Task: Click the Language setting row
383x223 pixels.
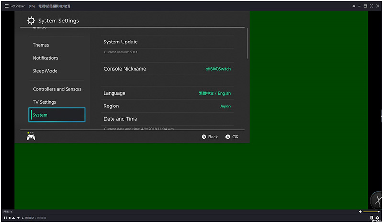Action: tap(167, 93)
